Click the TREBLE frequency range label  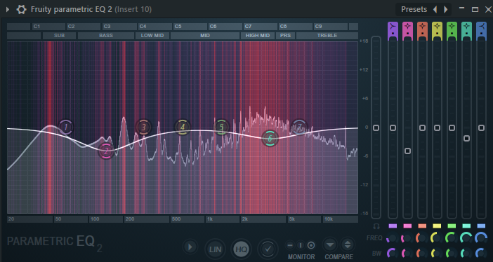(x=327, y=36)
